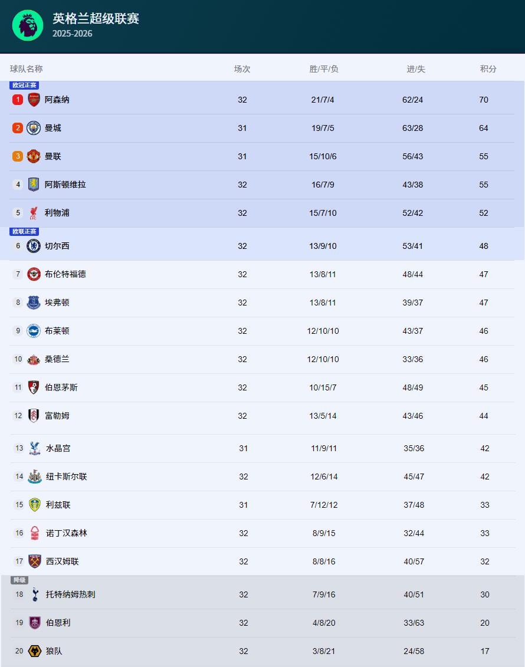The width and height of the screenshot is (525, 667).
Task: Select the 诺丁汉森林 team name
Action: (66, 533)
